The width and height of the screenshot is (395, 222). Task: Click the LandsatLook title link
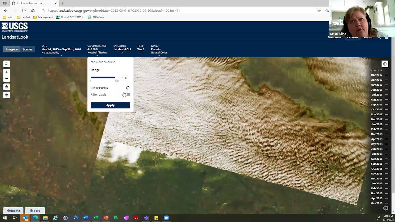[15, 37]
